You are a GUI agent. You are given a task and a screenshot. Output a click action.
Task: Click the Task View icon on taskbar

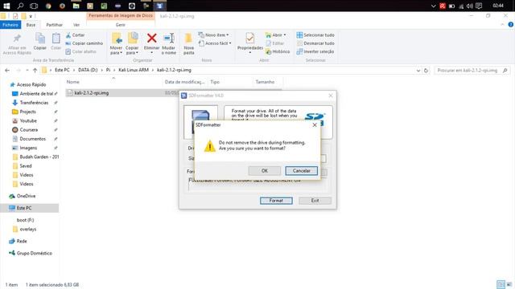point(34,6)
